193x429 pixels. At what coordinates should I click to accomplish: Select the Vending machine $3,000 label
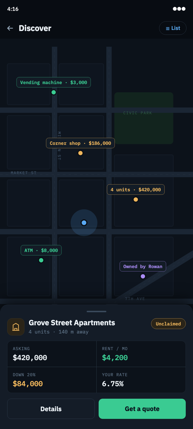tap(54, 82)
